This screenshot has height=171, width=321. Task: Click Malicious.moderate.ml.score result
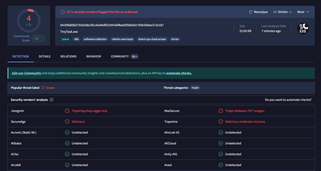pos(245,122)
